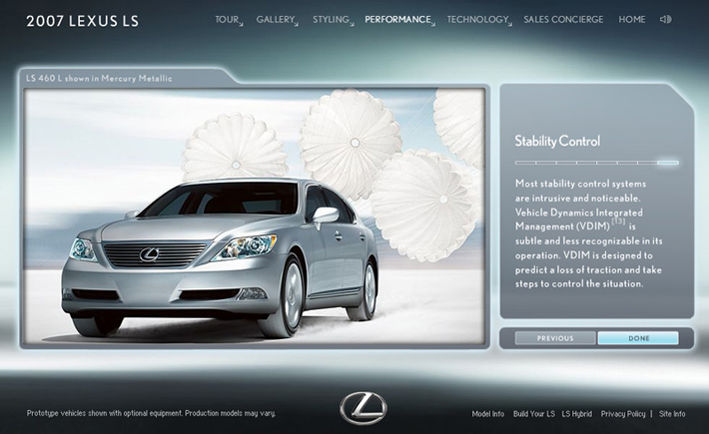Return to the Home page
This screenshot has height=434, width=709.
click(x=632, y=19)
